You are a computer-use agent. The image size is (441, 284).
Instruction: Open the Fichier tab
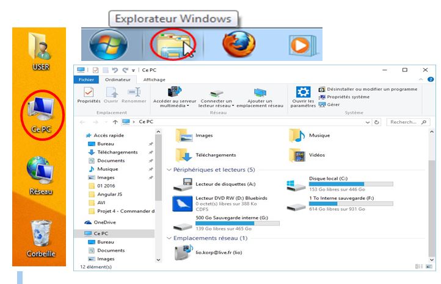[x=86, y=80]
